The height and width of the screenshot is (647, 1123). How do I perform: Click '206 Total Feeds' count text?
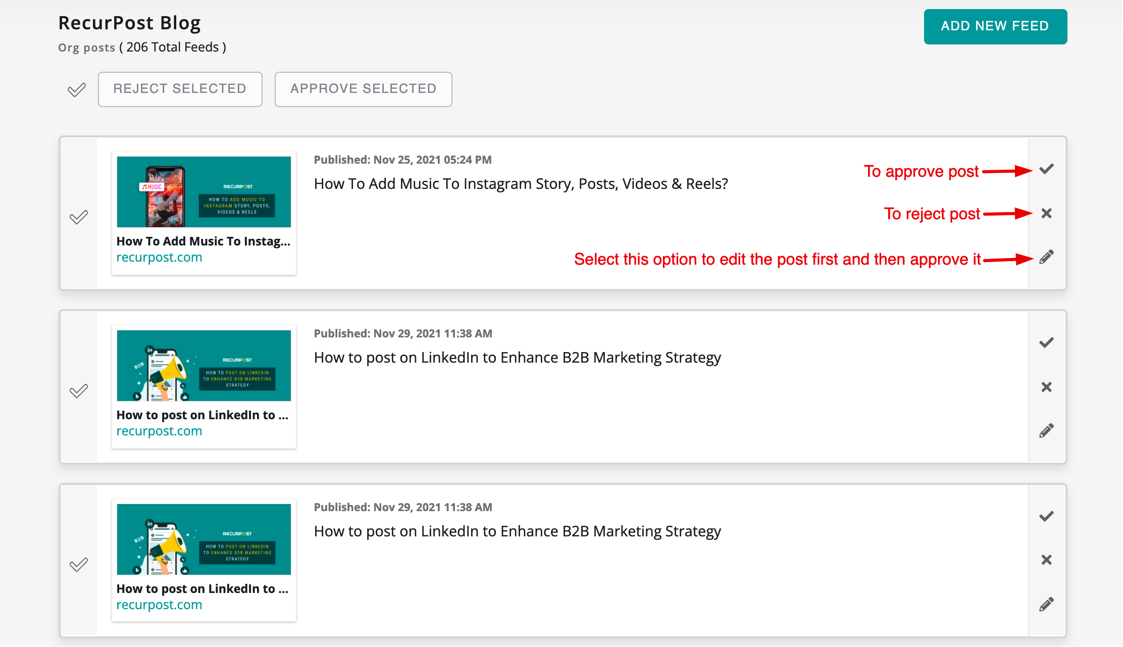[173, 47]
